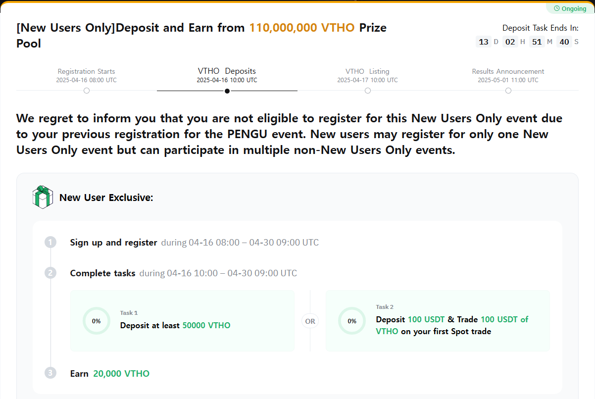Select the Results Announcement timeline marker
This screenshot has height=399, width=595.
pos(508,91)
